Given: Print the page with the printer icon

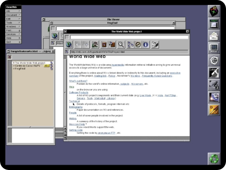Looking at the screenshot, I should click(x=155, y=45).
